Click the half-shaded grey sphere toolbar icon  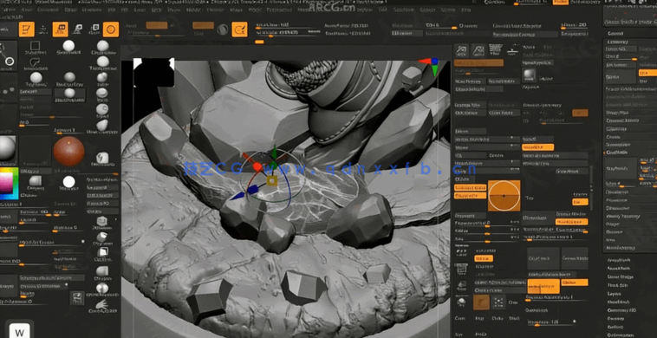(x=223, y=29)
